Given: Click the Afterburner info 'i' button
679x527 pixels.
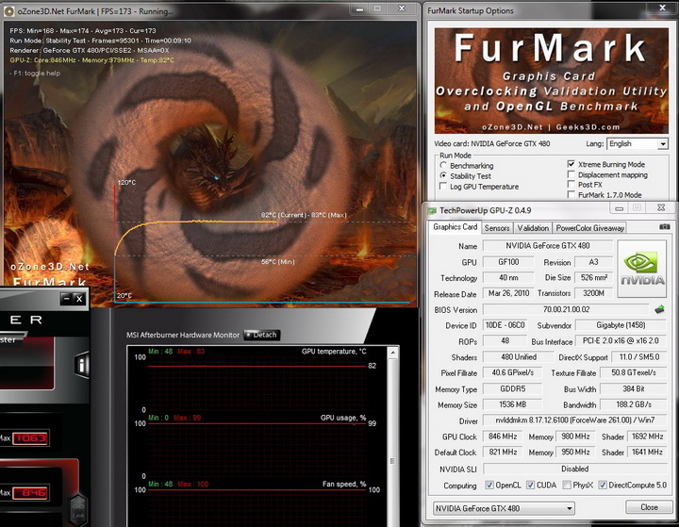Looking at the screenshot, I should (81, 365).
